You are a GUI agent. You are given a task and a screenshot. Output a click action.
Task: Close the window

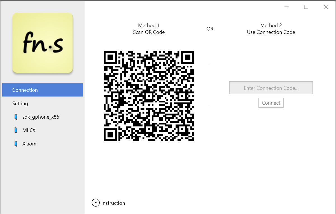click(x=326, y=7)
